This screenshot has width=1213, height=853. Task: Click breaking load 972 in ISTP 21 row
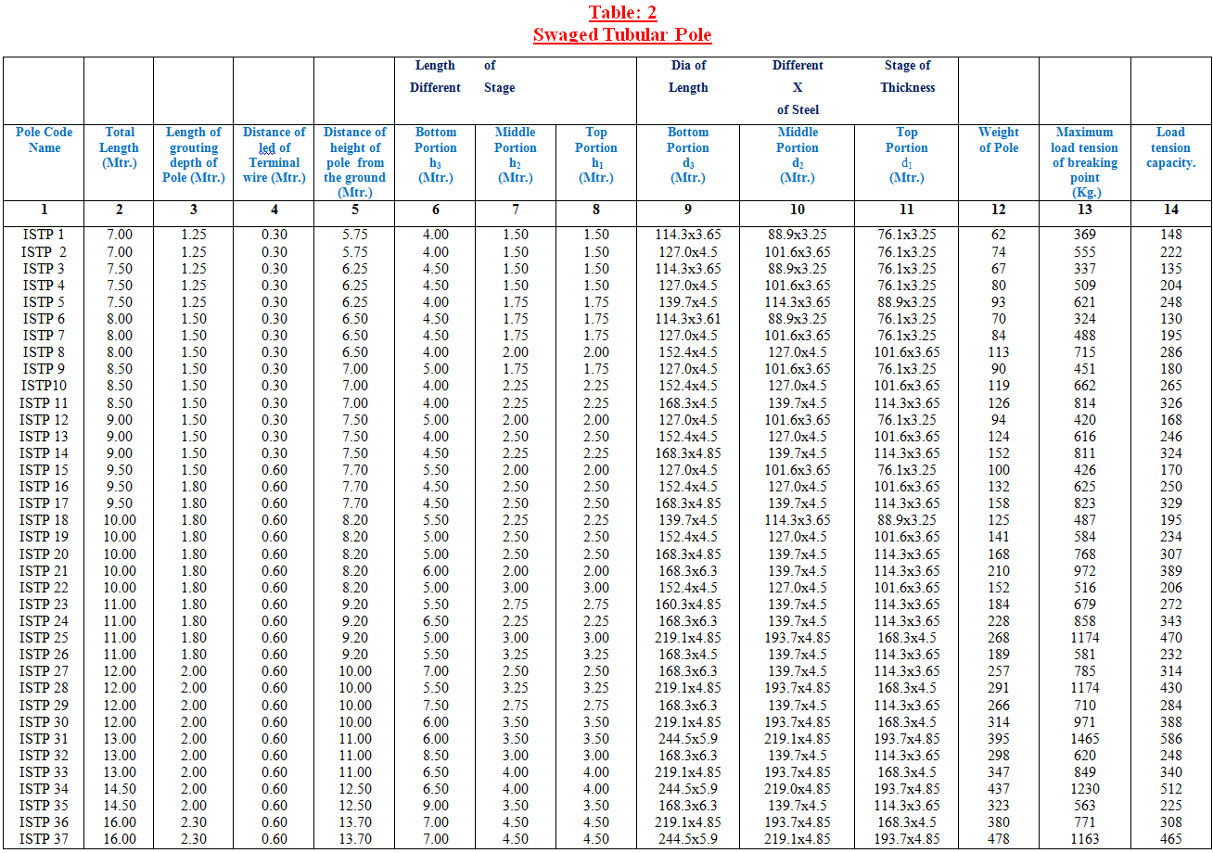pos(1085,571)
